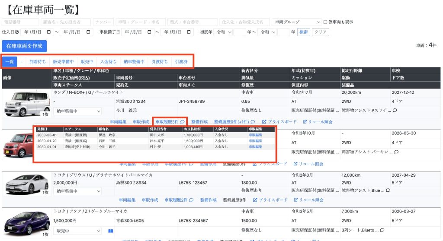Open the 車両グループ dropdown
The width and height of the screenshot is (443, 241).
296,22
